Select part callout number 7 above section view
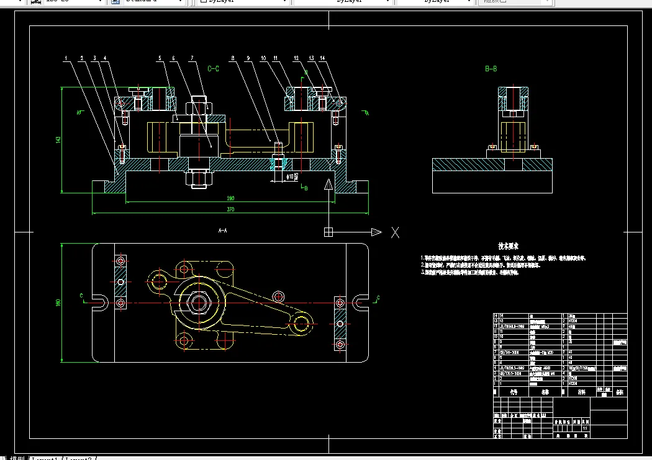The width and height of the screenshot is (652, 460). click(x=192, y=58)
